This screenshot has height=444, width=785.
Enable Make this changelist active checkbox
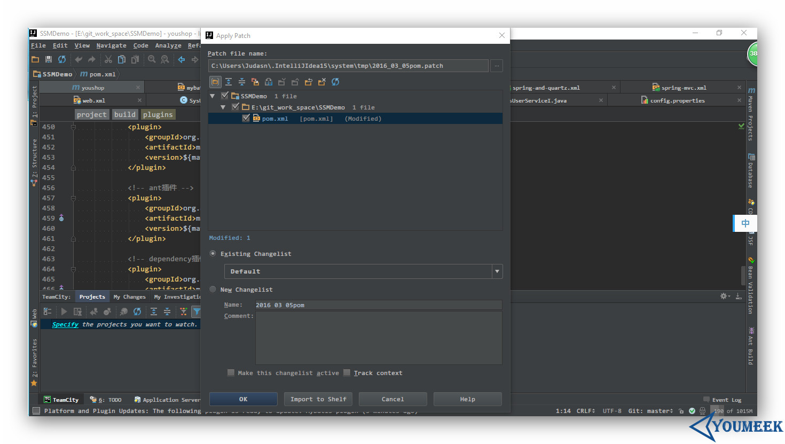[x=231, y=373]
